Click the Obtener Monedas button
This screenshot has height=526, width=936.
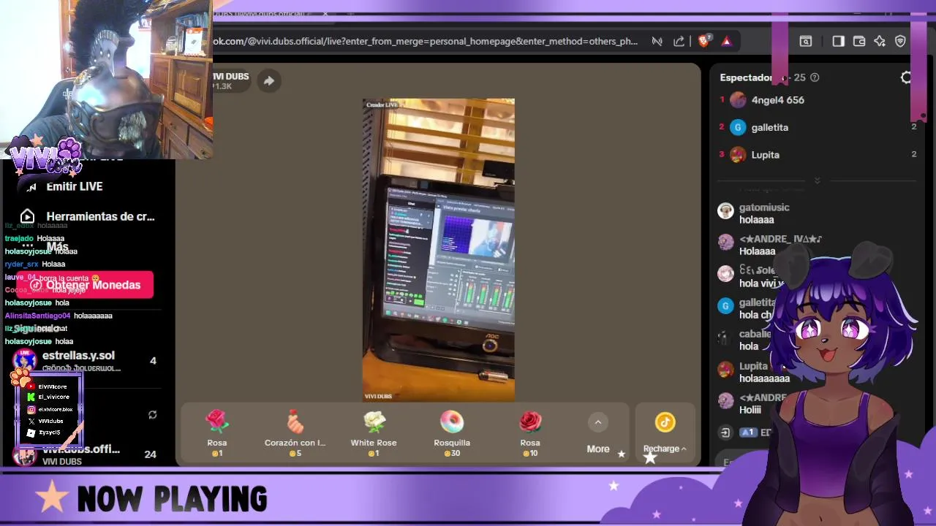[x=85, y=285]
